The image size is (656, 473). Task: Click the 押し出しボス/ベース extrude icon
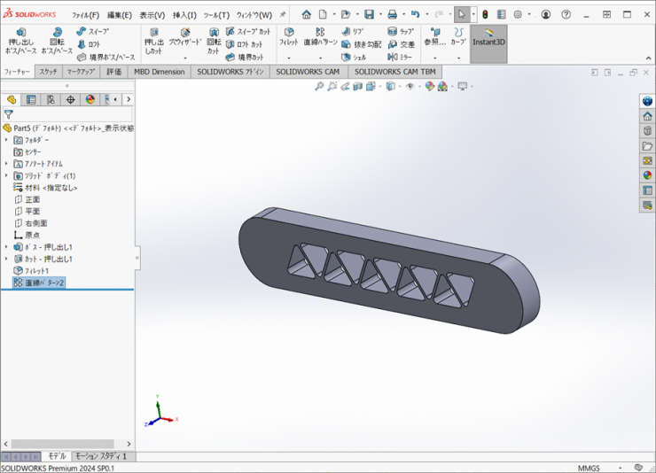[20, 35]
